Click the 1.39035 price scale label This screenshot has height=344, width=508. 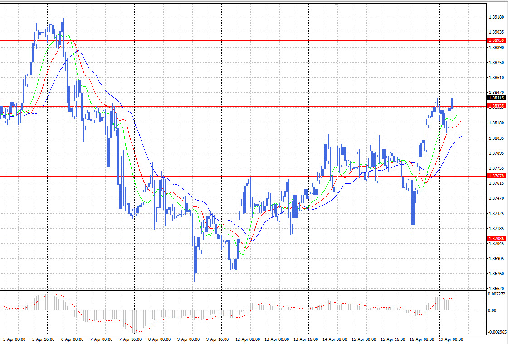496,32
